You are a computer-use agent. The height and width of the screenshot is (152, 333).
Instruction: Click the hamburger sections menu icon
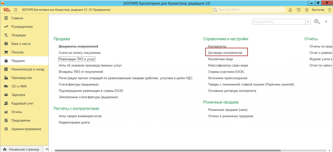pos(16,10)
